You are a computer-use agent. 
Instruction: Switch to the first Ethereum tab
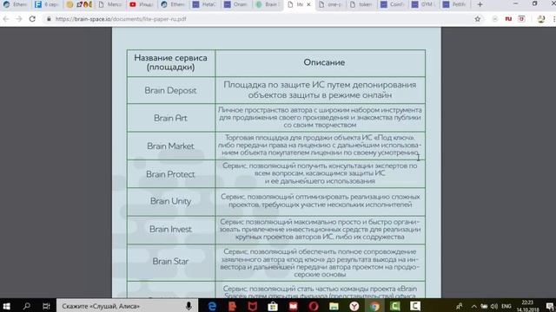[16, 4]
